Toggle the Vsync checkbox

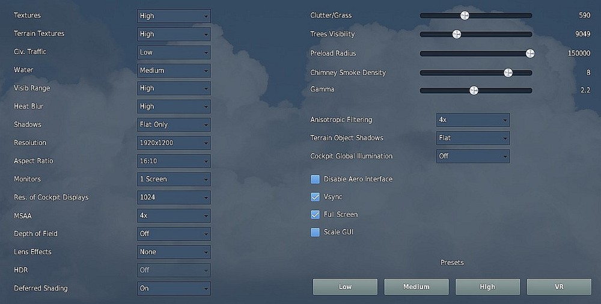(315, 196)
